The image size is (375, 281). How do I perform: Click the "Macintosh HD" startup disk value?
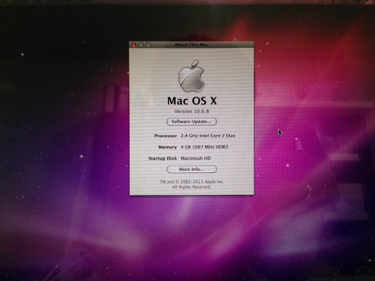click(196, 158)
